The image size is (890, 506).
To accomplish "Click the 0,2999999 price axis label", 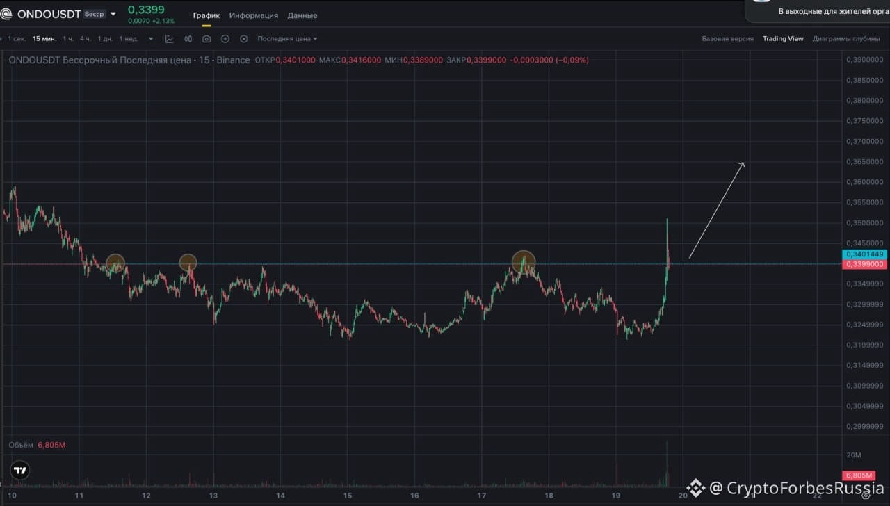I will (x=865, y=427).
